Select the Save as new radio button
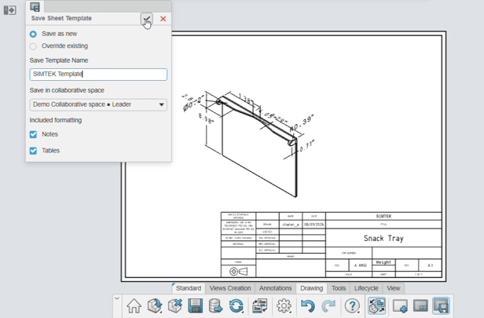The height and width of the screenshot is (318, 484). pos(33,34)
